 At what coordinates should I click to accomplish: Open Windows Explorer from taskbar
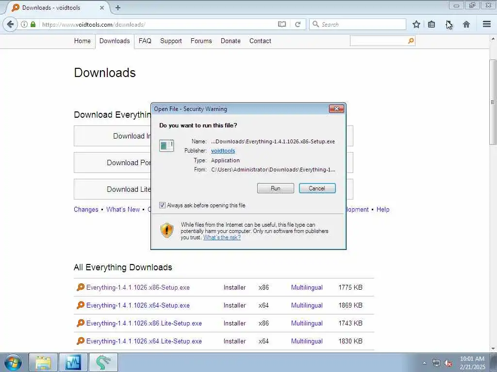coord(43,362)
